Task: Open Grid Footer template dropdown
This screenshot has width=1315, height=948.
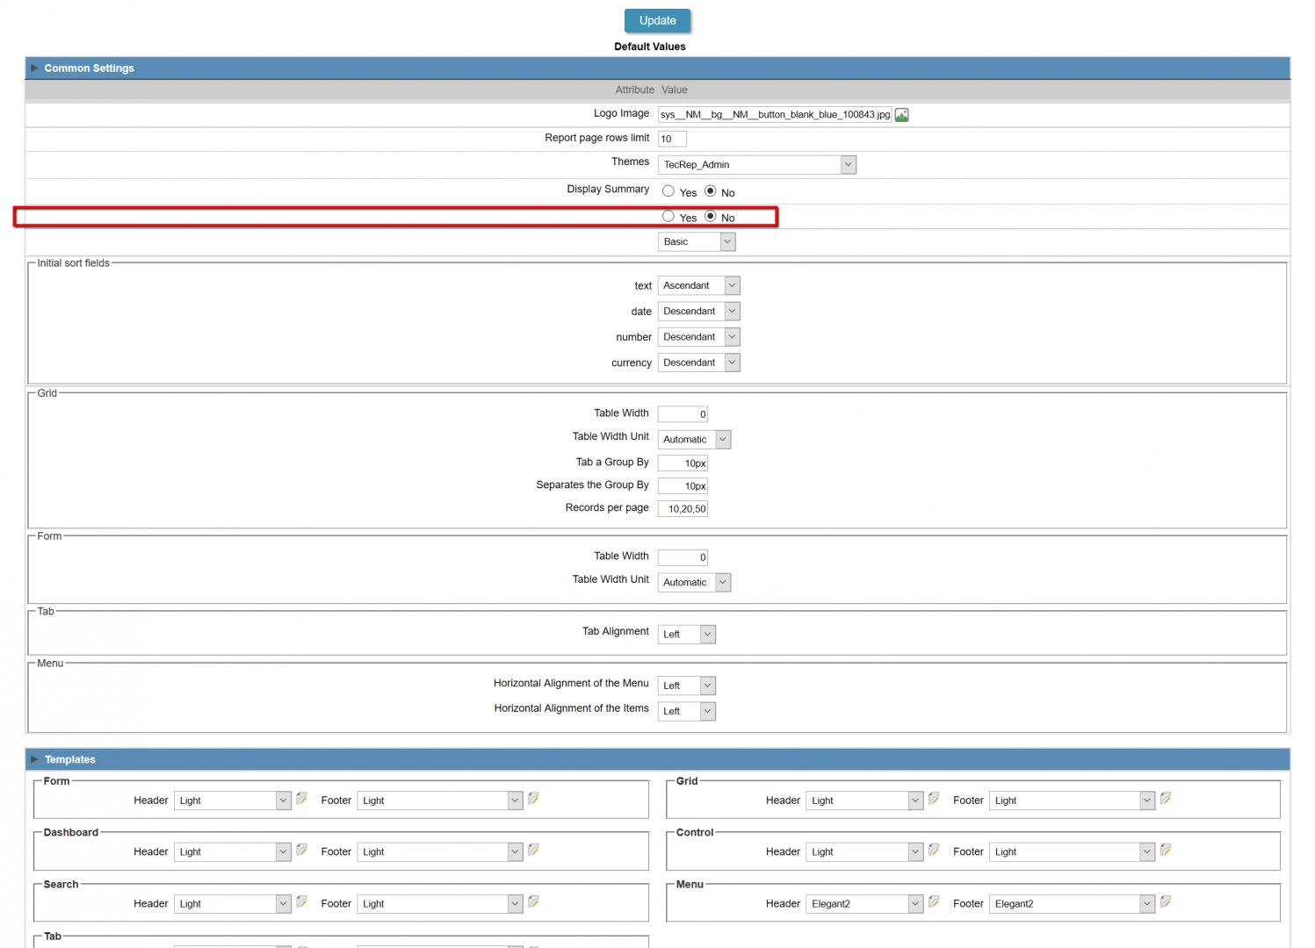Action: pyautogui.click(x=1072, y=801)
